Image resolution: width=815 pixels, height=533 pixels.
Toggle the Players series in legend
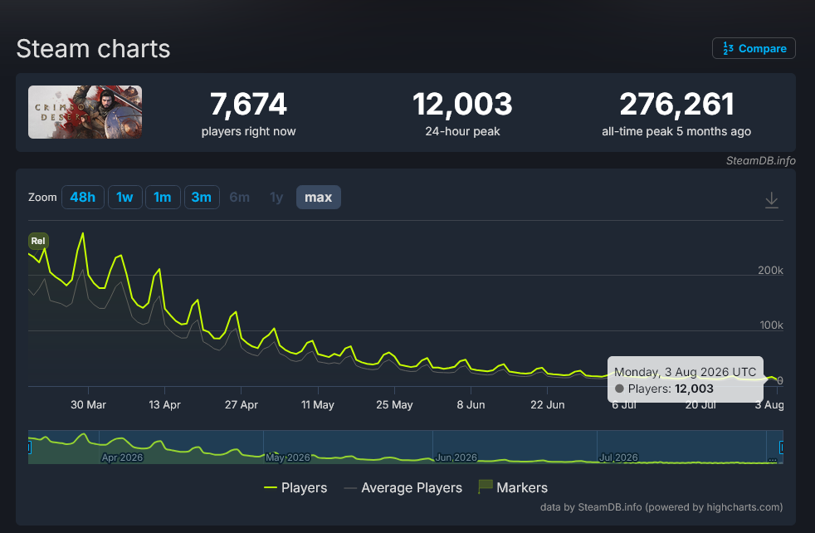[295, 488]
